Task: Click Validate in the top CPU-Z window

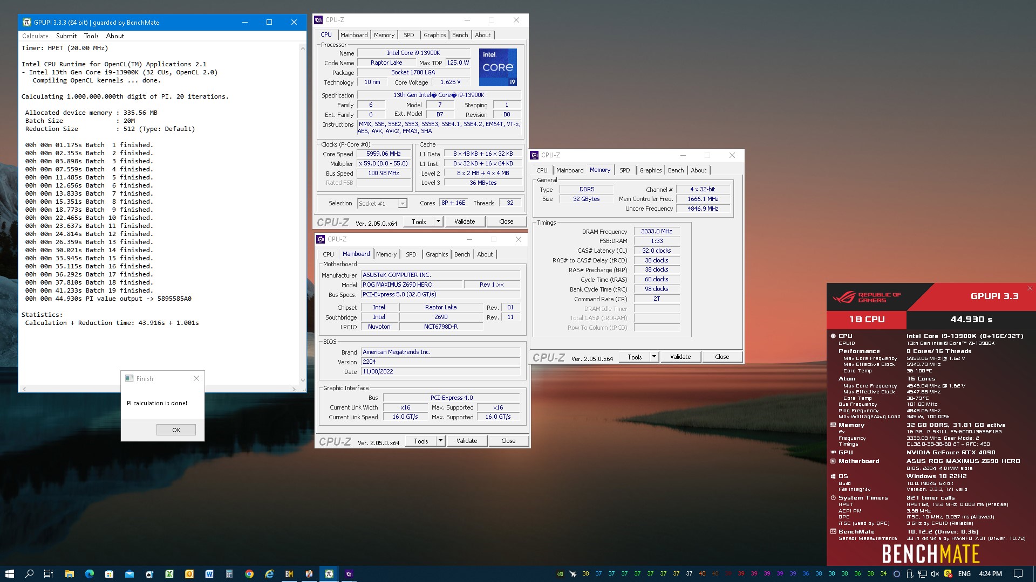Action: [465, 221]
